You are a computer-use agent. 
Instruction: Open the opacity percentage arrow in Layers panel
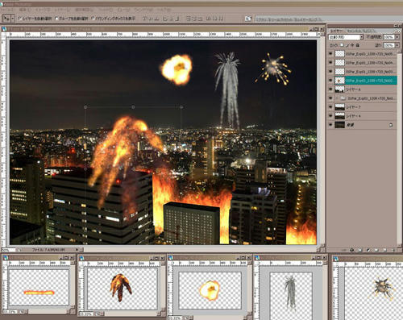coord(397,37)
